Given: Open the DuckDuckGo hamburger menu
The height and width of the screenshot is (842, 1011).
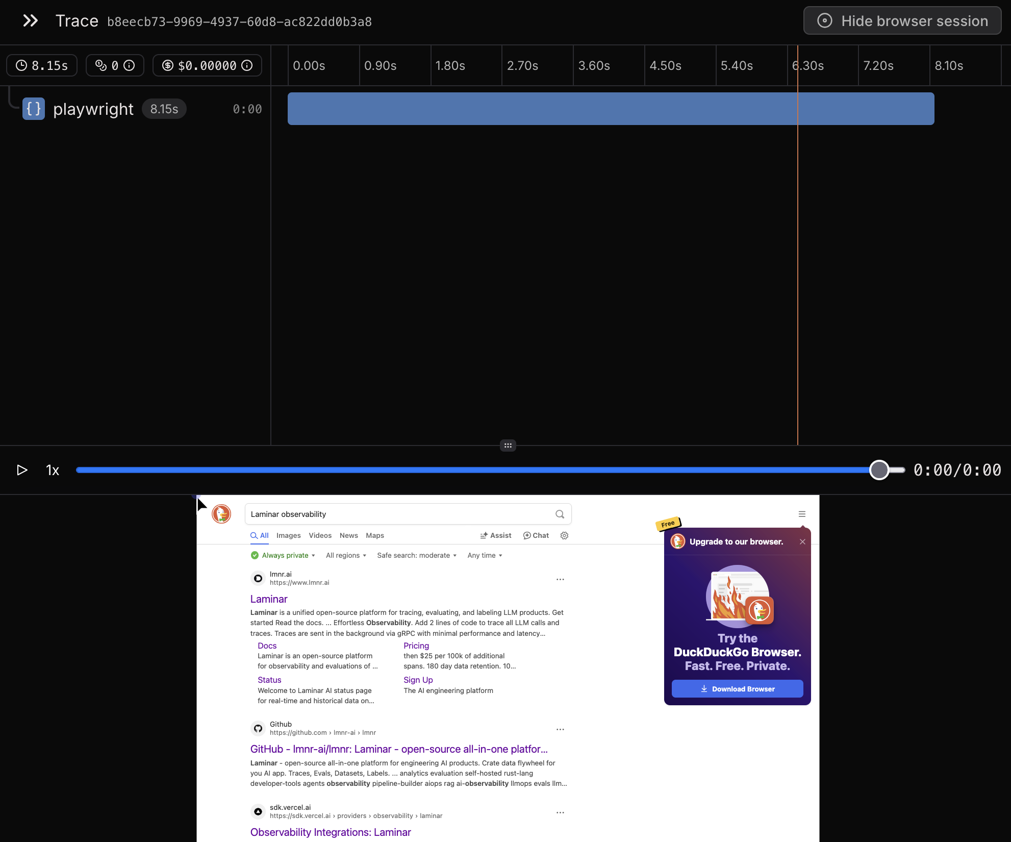Looking at the screenshot, I should tap(802, 514).
